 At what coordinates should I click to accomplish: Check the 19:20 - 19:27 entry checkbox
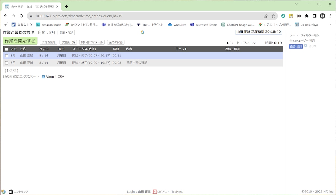coord(7,63)
